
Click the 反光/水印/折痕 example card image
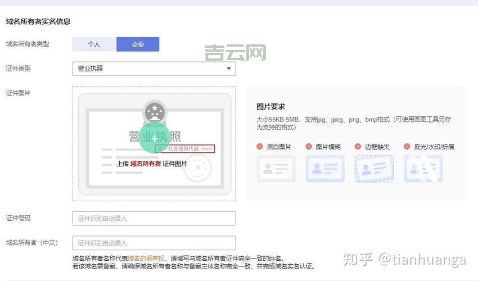coord(423,169)
